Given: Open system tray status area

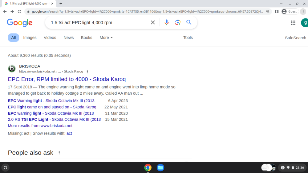Looking at the screenshot, I should tap(292, 167).
